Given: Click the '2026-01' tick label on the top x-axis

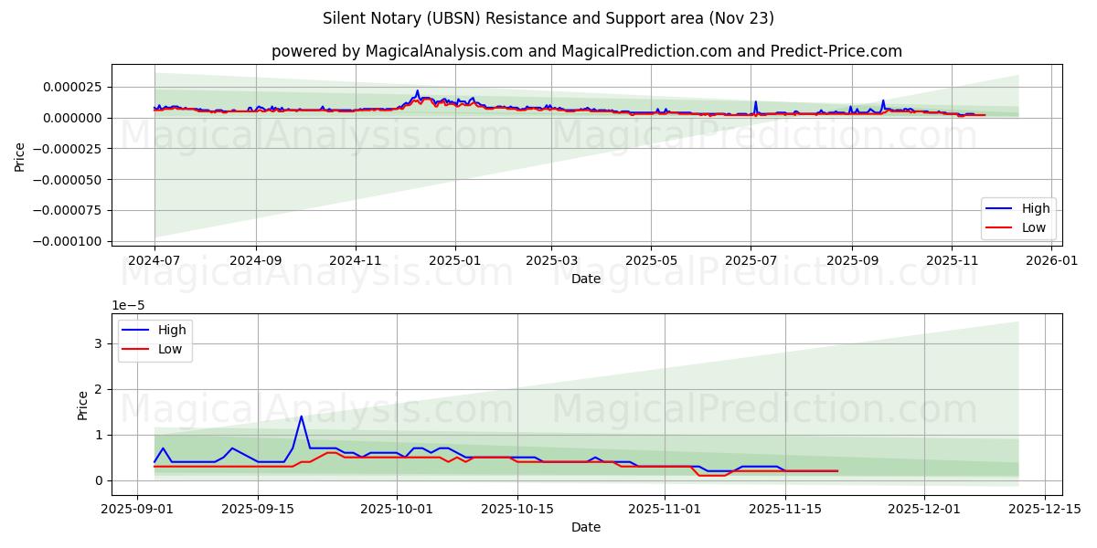Looking at the screenshot, I should coord(1051,261).
